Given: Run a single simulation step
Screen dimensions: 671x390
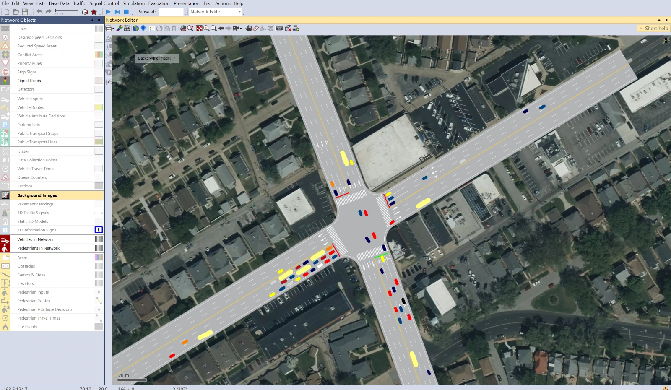Looking at the screenshot, I should click(117, 12).
